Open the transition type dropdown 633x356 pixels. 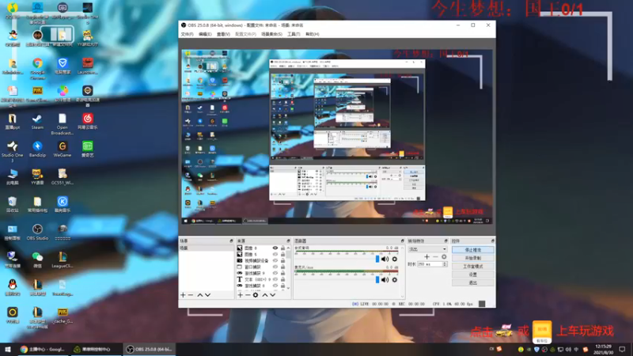click(x=427, y=249)
